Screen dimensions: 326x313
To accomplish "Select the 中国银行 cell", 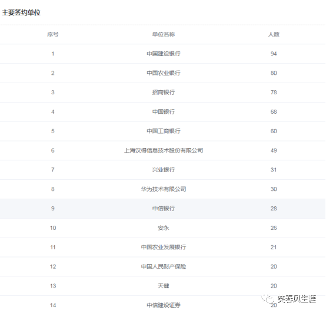I will 164,112.
